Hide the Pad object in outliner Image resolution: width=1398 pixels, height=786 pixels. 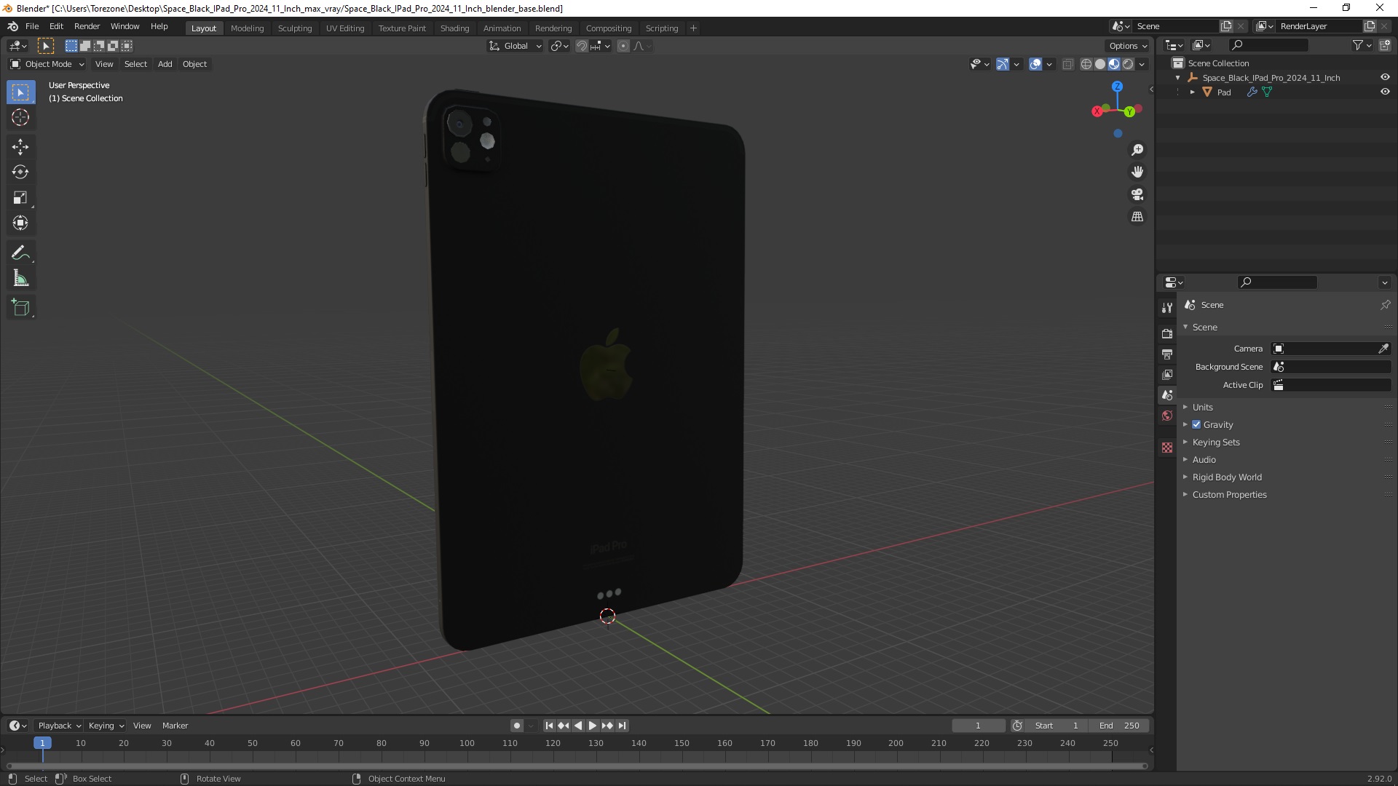(x=1385, y=92)
